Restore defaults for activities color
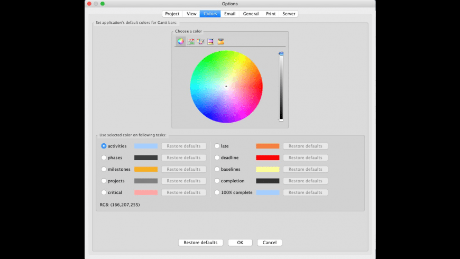This screenshot has height=259, width=460. pyautogui.click(x=183, y=146)
